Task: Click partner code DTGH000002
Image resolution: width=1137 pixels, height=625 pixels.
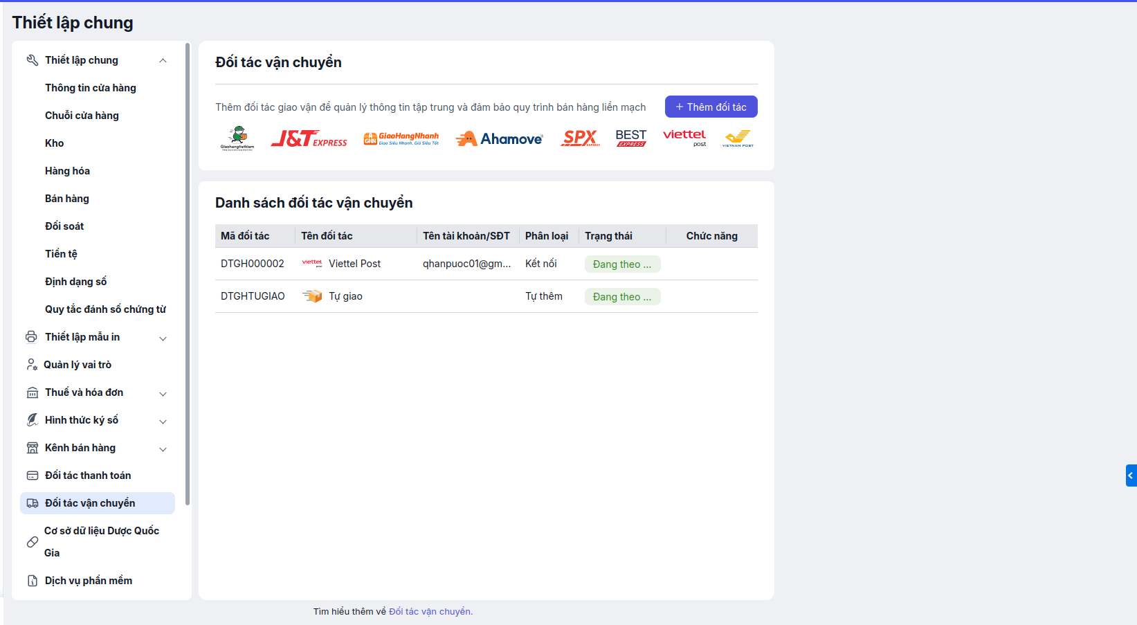Action: point(253,264)
